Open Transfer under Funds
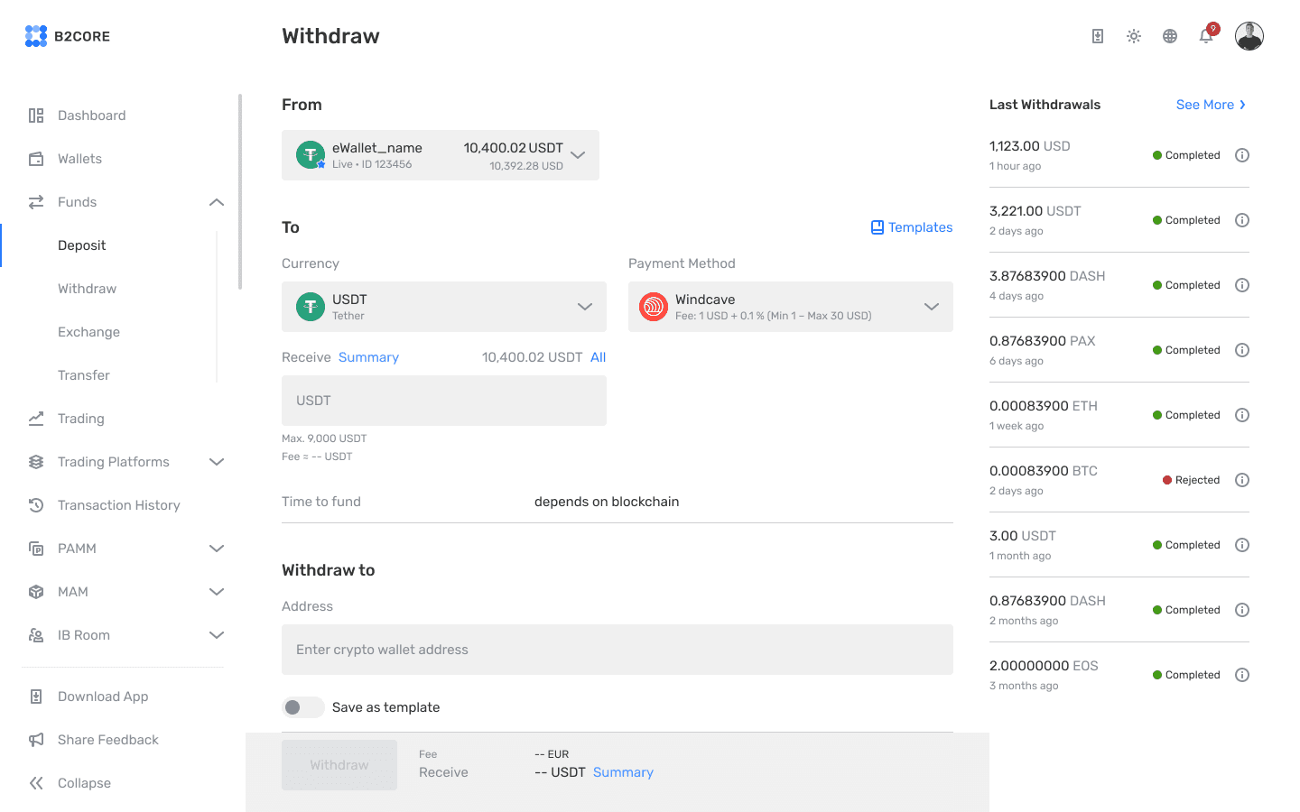The image size is (1300, 812). click(84, 375)
